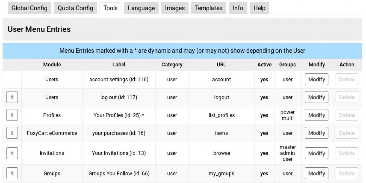
Task: Move Groups You Follow entry up
Action: point(12,173)
